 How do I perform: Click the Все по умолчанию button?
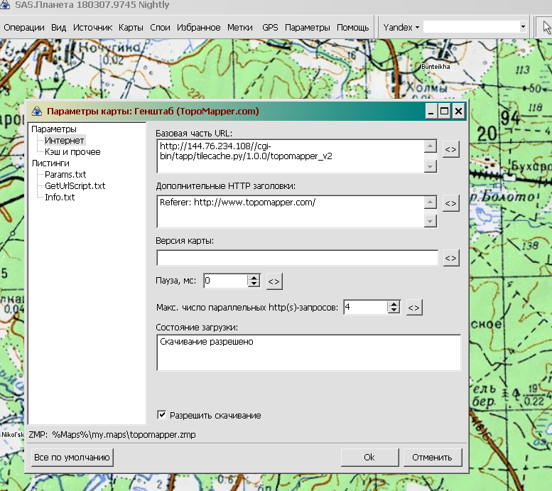click(x=72, y=457)
